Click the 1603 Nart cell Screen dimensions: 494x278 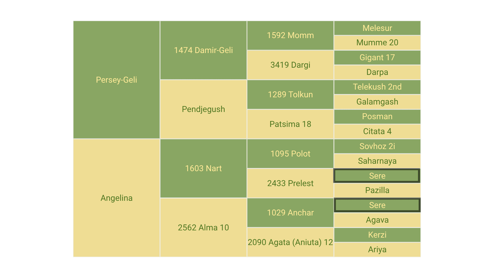click(204, 168)
